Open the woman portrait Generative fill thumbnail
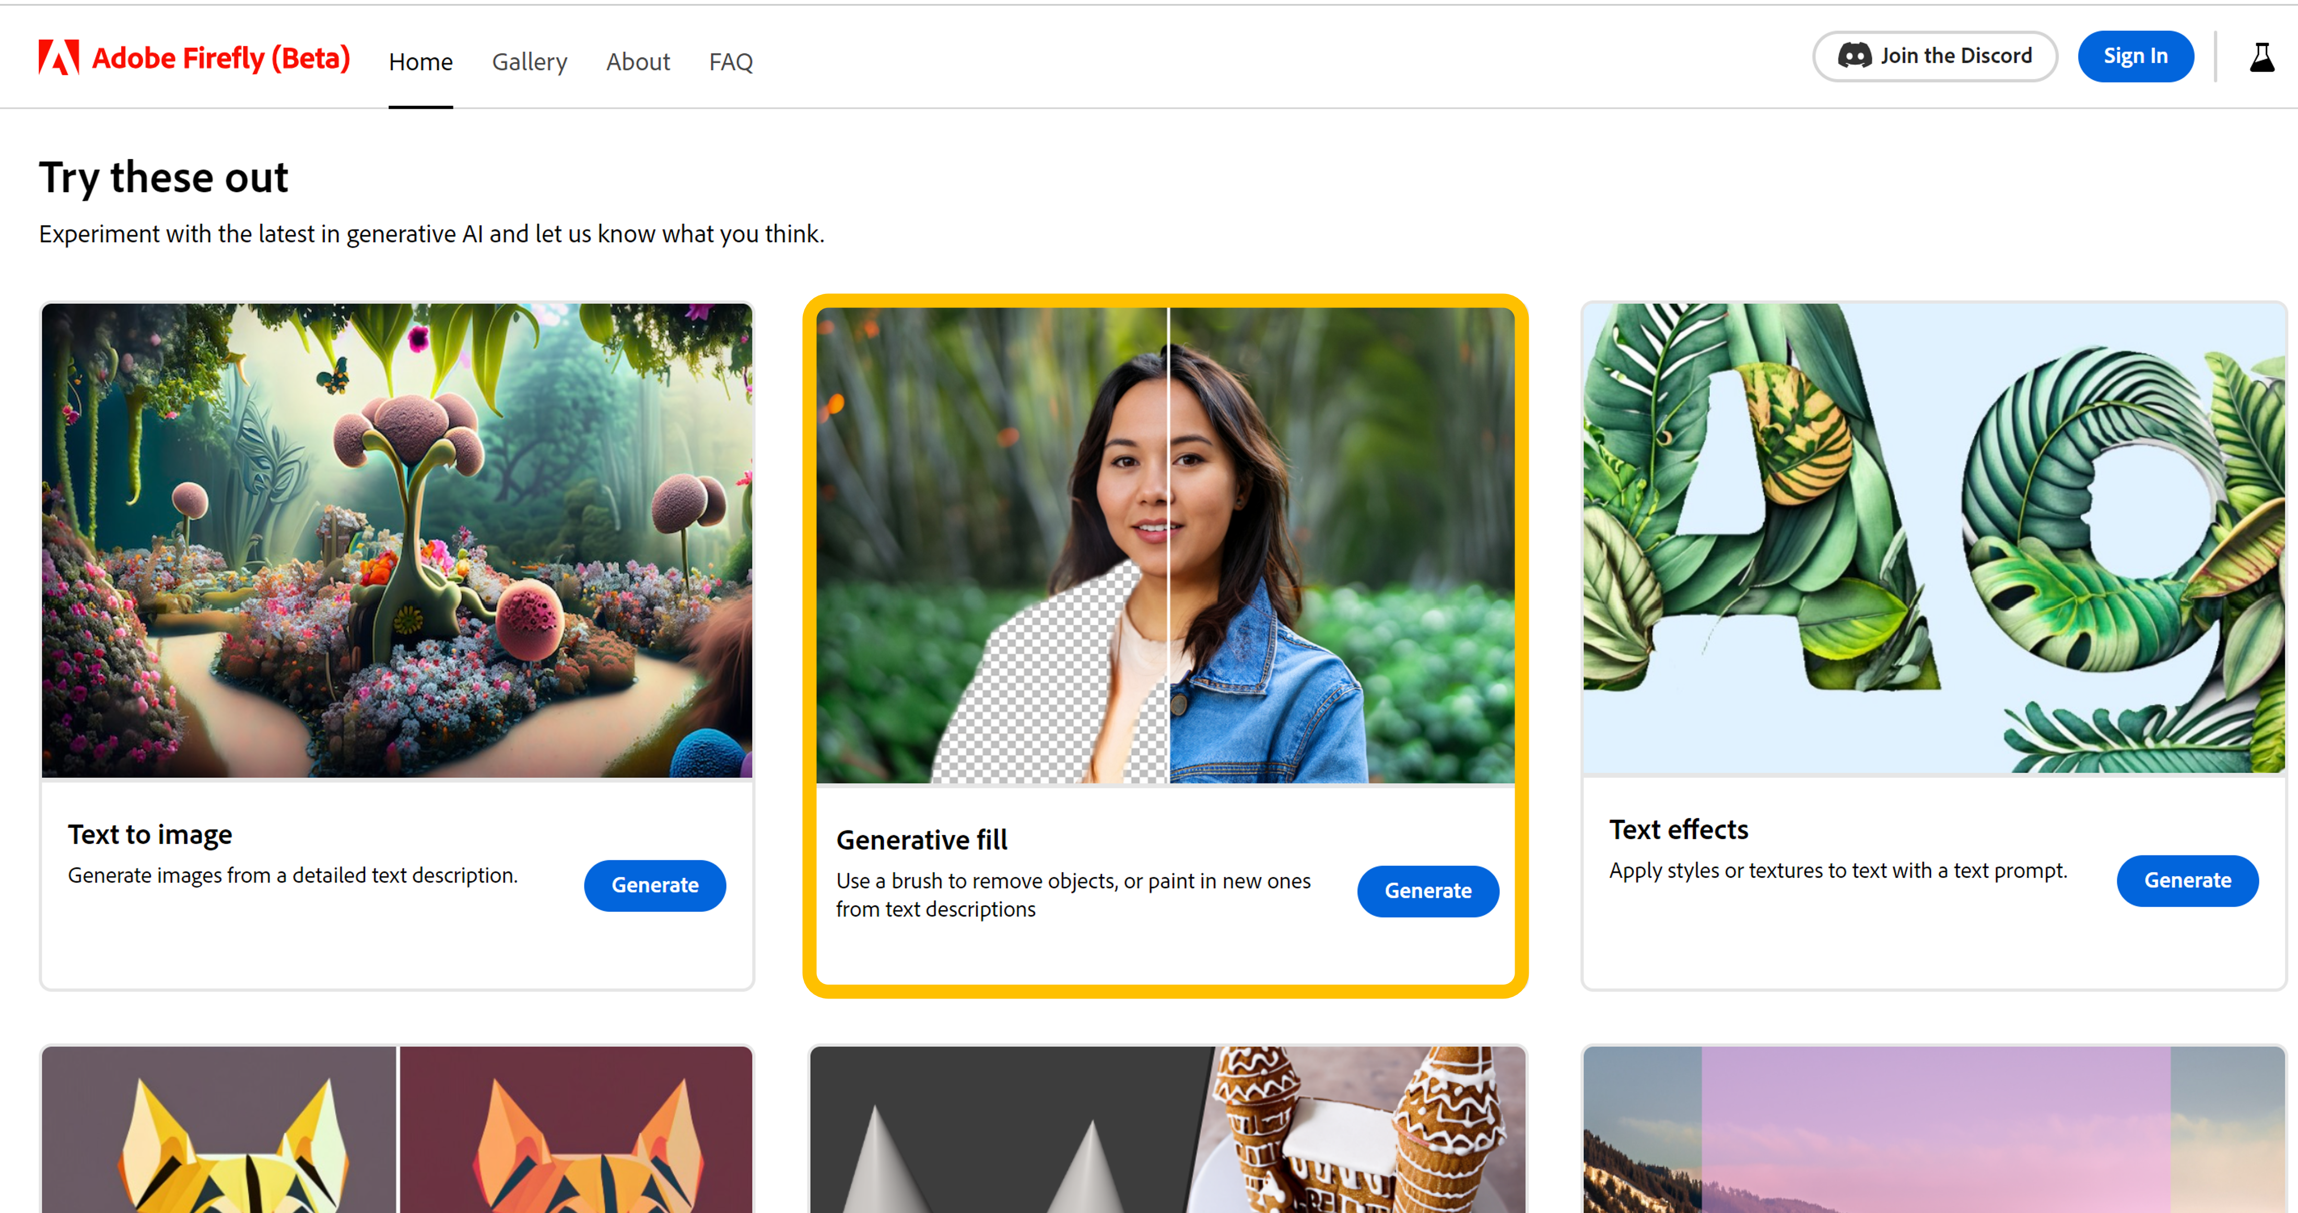 tap(1165, 545)
